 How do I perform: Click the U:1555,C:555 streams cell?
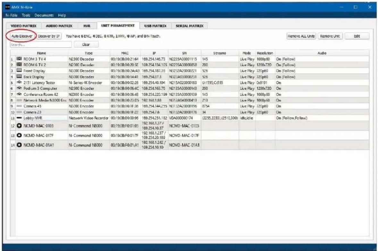tap(220, 82)
